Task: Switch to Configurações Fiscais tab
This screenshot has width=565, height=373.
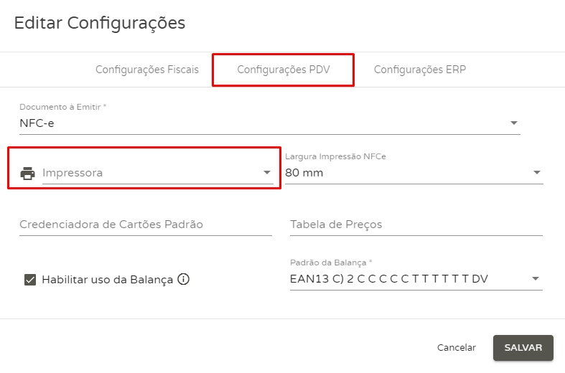Action: [x=147, y=70]
